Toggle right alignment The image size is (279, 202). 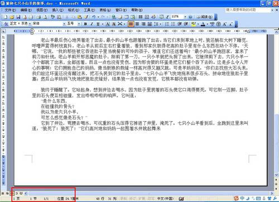(x=143, y=24)
